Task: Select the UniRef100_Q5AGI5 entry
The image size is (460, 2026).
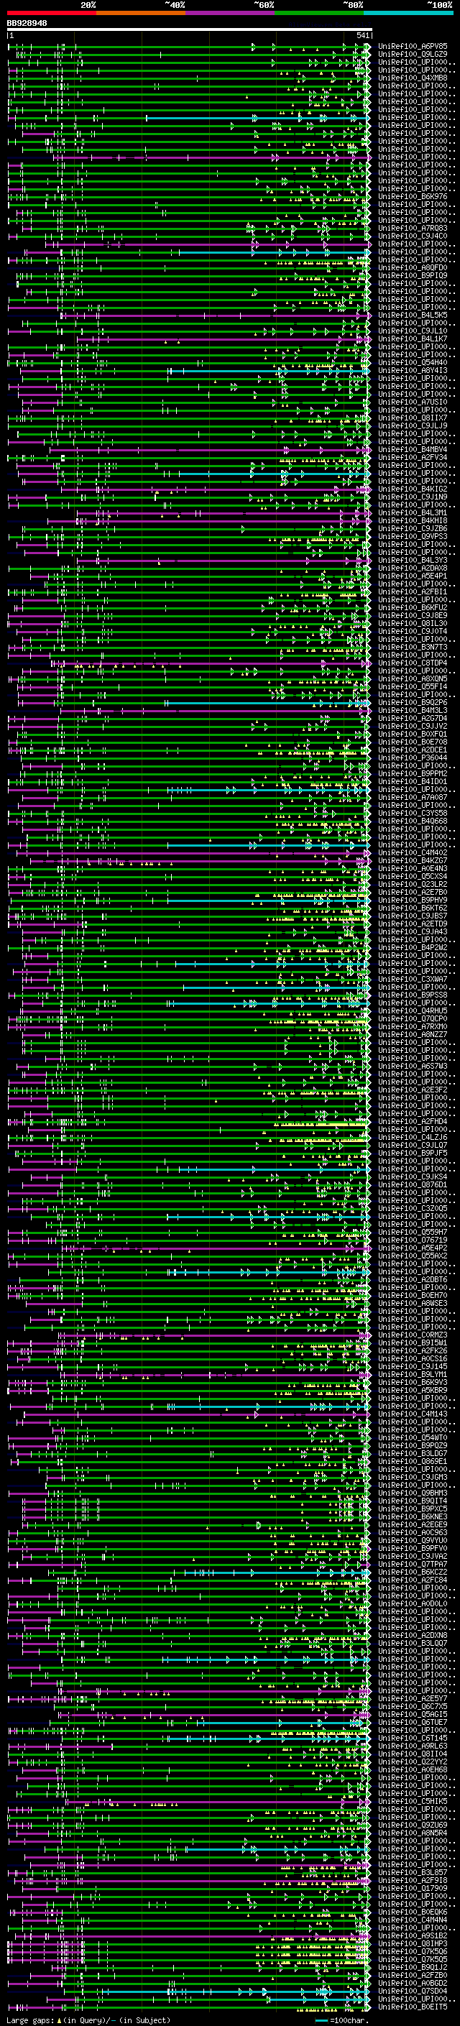Action: tap(413, 1715)
